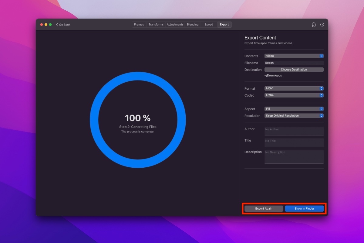Click the Filename field containing Beach
Viewport: 364px width, 243px height.
tap(294, 63)
